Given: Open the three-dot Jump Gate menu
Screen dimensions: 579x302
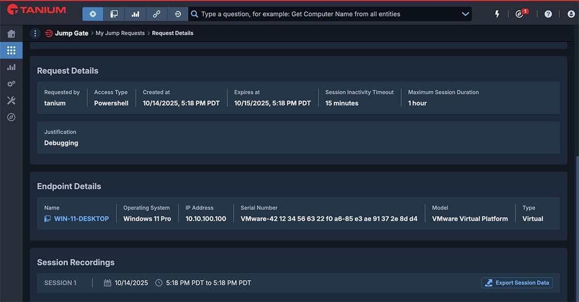Looking at the screenshot, I should 35,33.
